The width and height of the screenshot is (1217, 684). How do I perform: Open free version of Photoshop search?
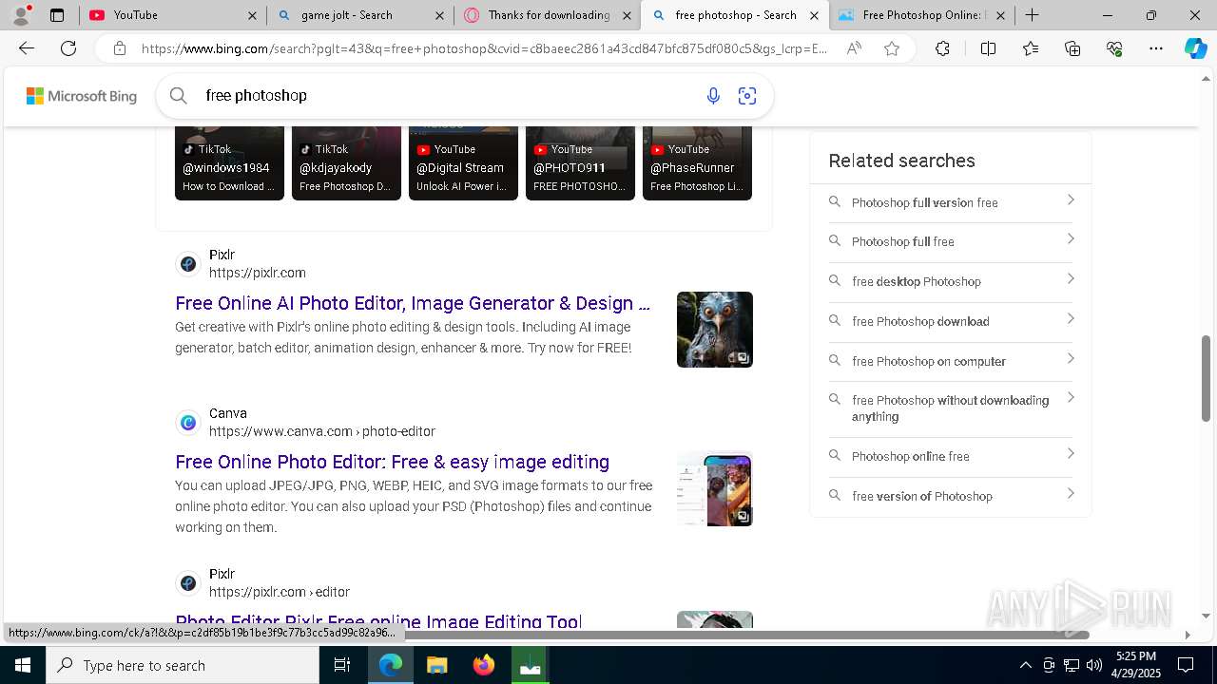951,496
